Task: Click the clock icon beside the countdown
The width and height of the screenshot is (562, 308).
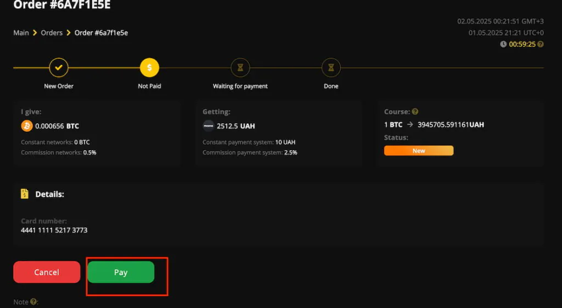Action: 503,44
